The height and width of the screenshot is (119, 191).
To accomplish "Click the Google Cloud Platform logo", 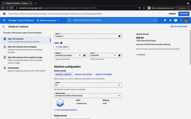I will (21, 20).
